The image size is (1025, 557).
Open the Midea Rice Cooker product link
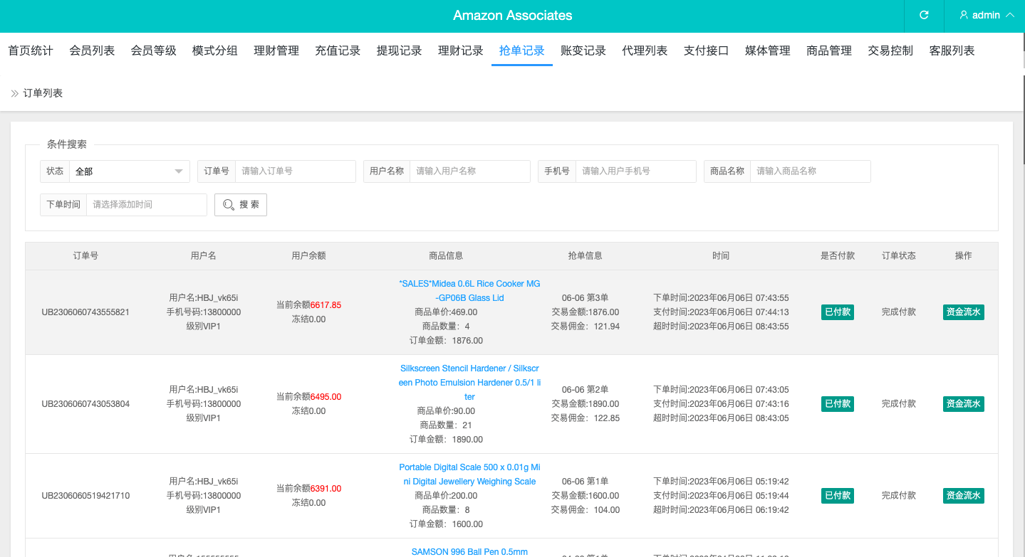(x=469, y=290)
